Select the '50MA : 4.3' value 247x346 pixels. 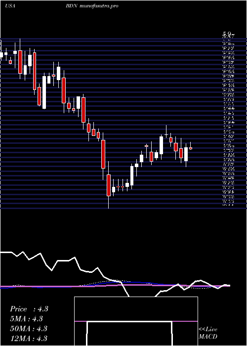point(29,328)
